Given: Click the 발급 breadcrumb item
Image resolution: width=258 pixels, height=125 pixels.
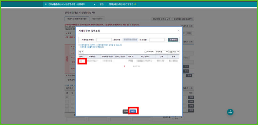Looking at the screenshot, I should click(x=102, y=4).
